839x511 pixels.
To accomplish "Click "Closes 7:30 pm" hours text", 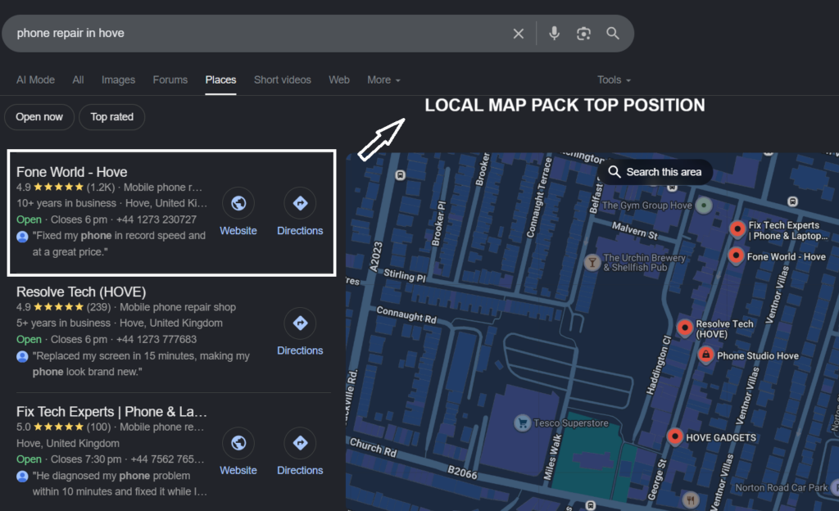I will coord(86,459).
